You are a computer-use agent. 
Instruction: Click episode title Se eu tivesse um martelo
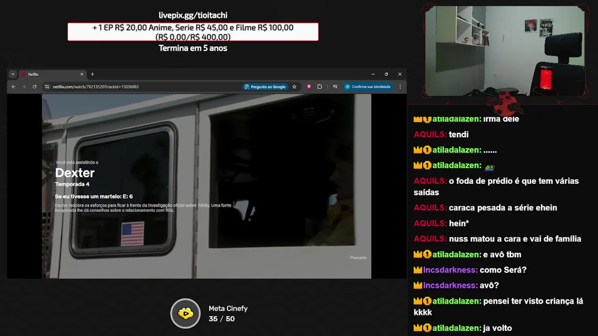tap(94, 196)
